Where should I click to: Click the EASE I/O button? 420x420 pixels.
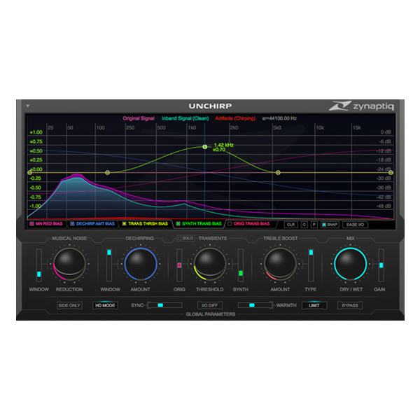pyautogui.click(x=355, y=225)
